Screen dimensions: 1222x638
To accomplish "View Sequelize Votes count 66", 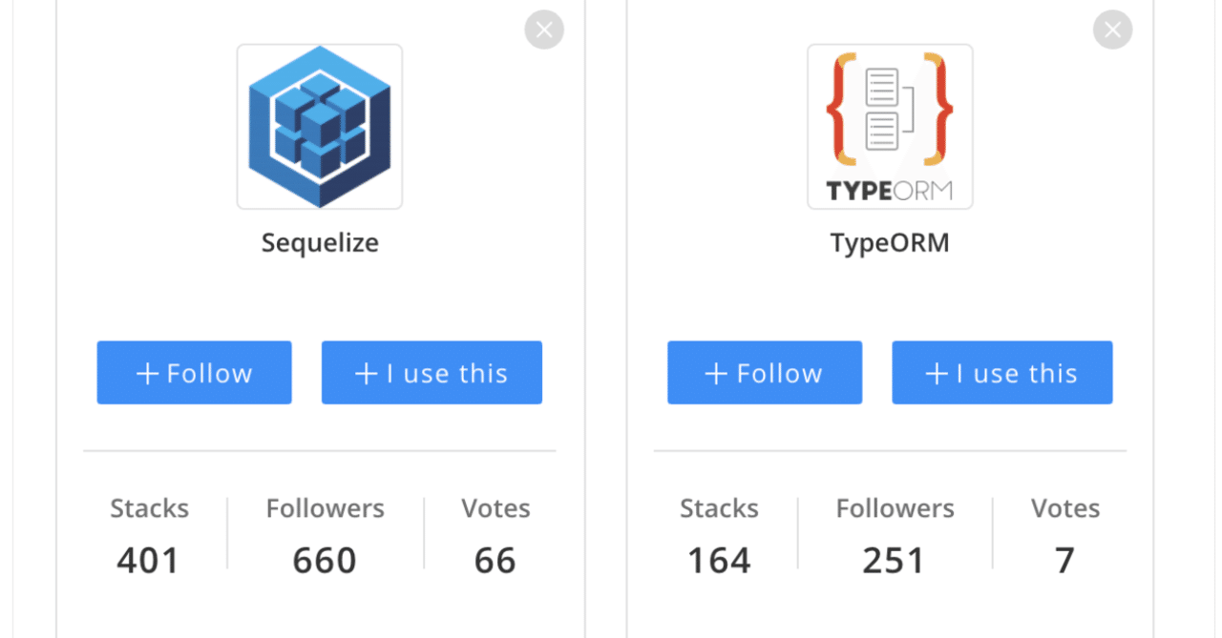I will [495, 561].
